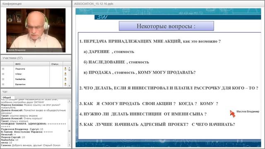Click Родионов Владимир Сургут's chat message
Image resolution: width=265 pixels, height=149 pixels.
[22, 129]
